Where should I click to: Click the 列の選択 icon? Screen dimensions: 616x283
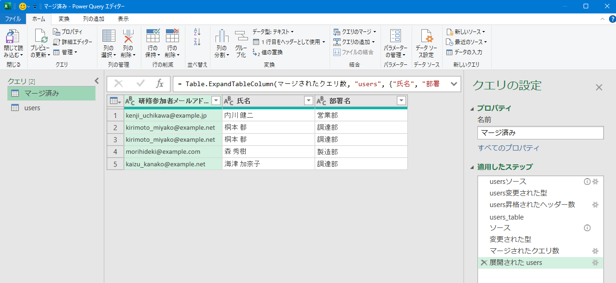pos(108,37)
